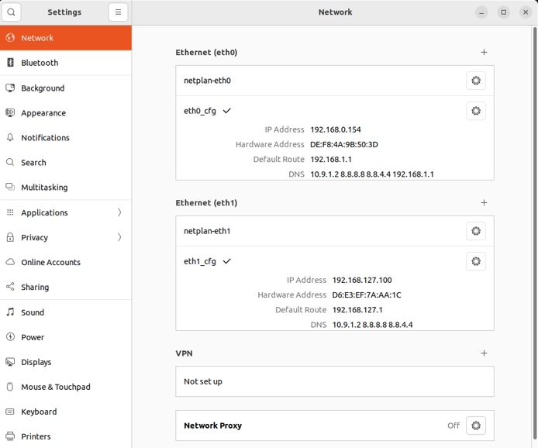Expand the Applications chevron
This screenshot has width=538, height=448.
(x=119, y=212)
